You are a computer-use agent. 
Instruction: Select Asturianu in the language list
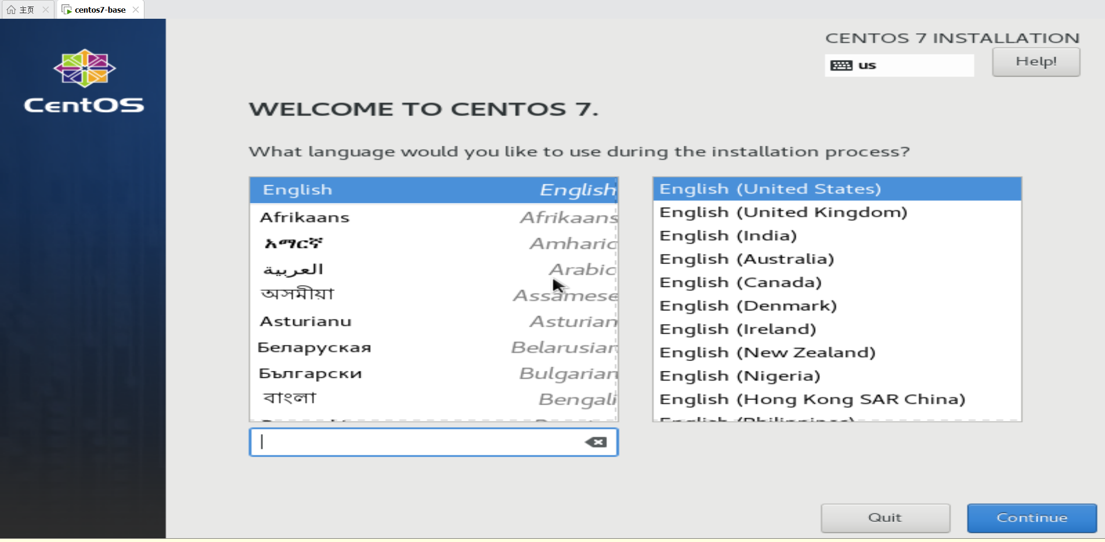(x=434, y=322)
